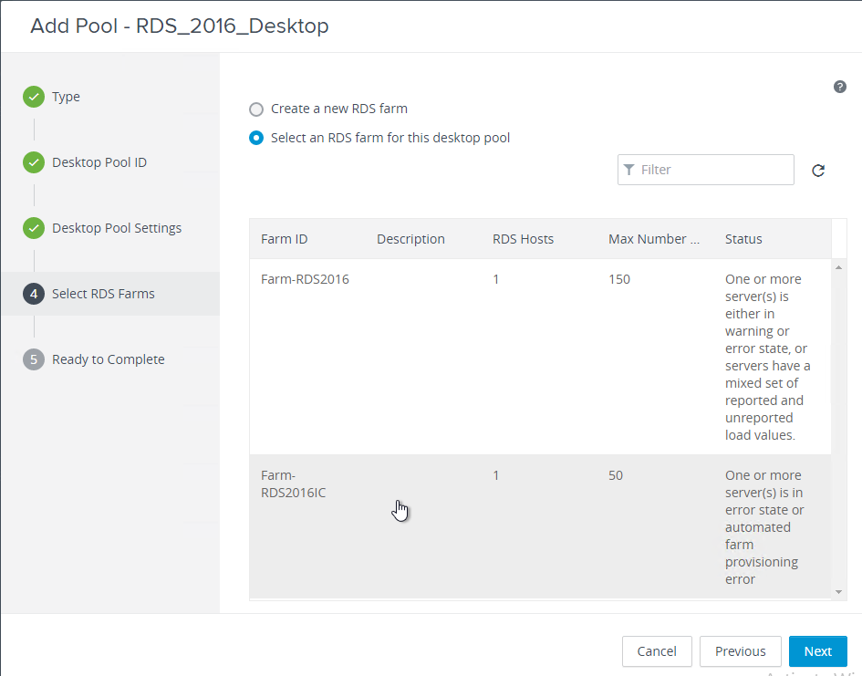Go to the Desktop Pool ID step

coord(99,162)
